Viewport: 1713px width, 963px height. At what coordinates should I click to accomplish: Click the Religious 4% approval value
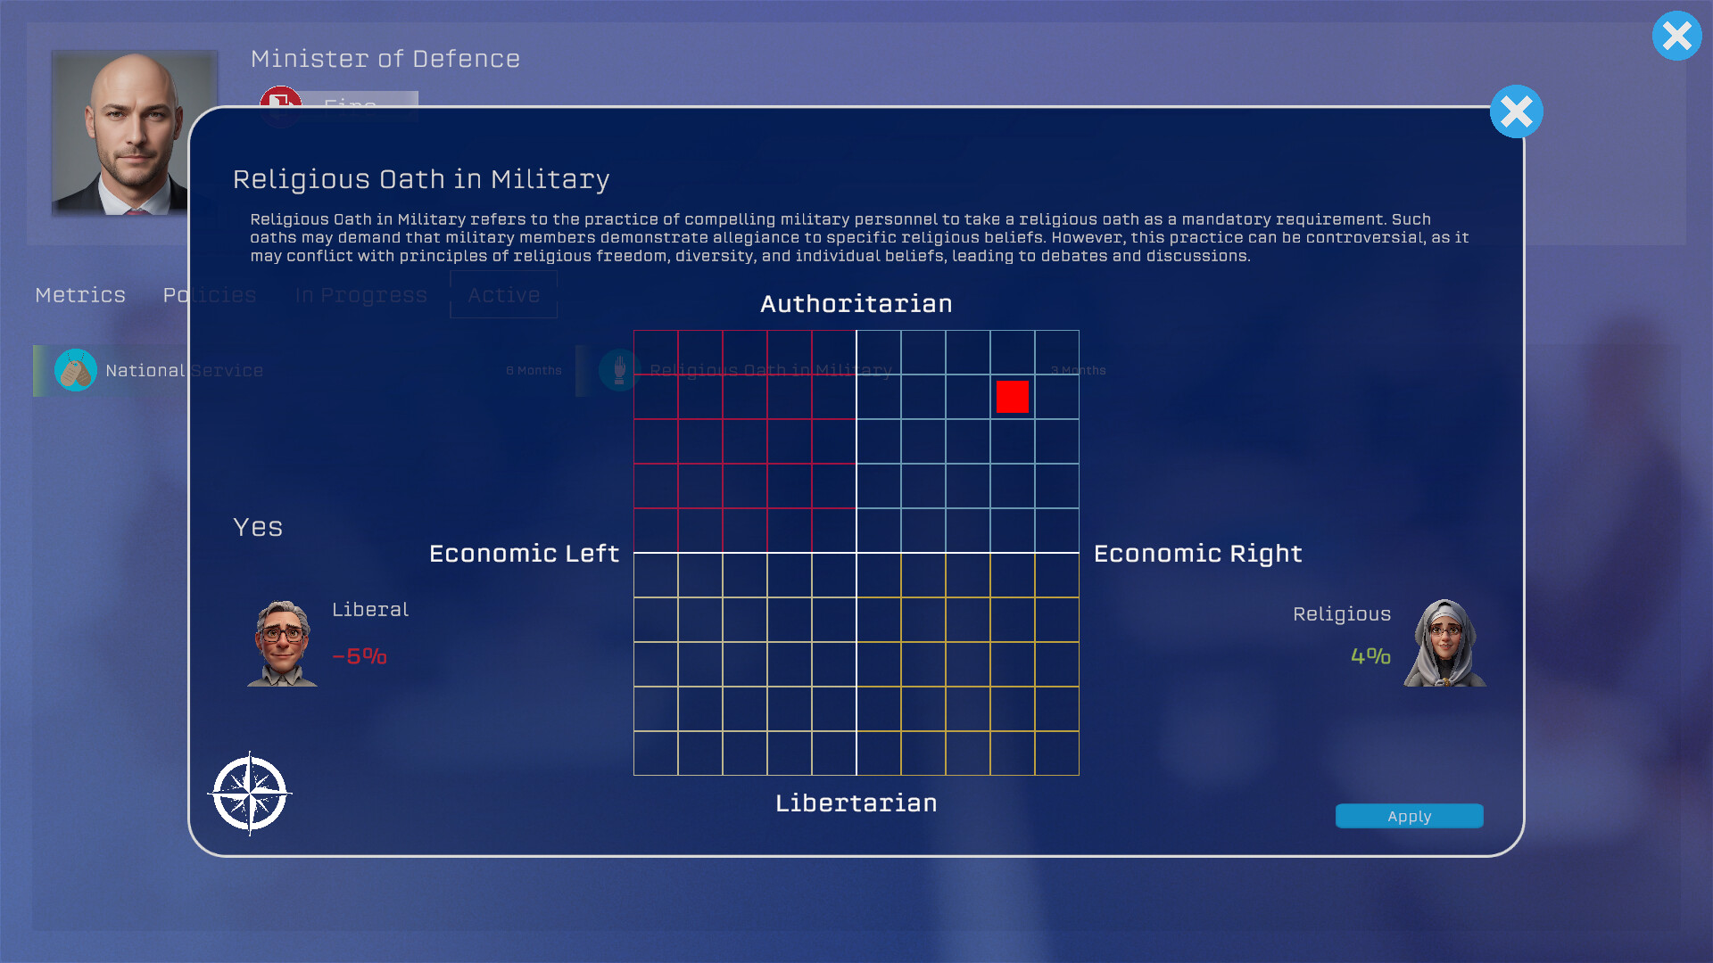1370,656
